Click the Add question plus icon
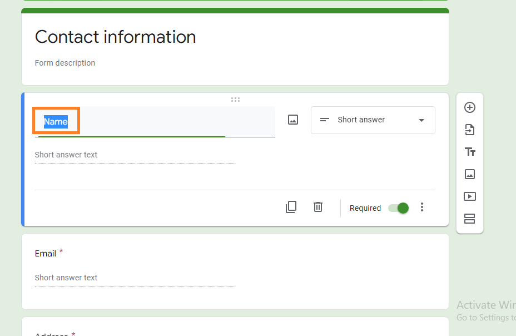This screenshot has height=336, width=516. (x=470, y=107)
